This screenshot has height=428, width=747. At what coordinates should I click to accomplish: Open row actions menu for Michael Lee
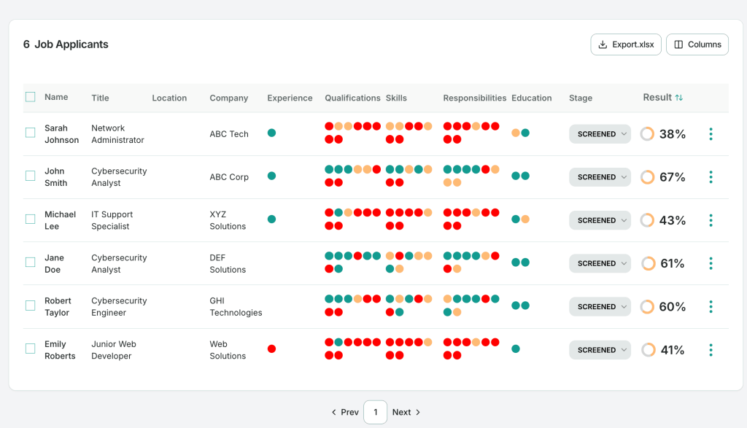coord(711,220)
